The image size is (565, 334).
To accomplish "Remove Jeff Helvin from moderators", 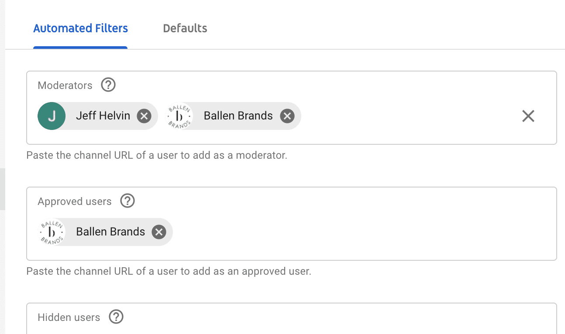I will pyautogui.click(x=144, y=116).
